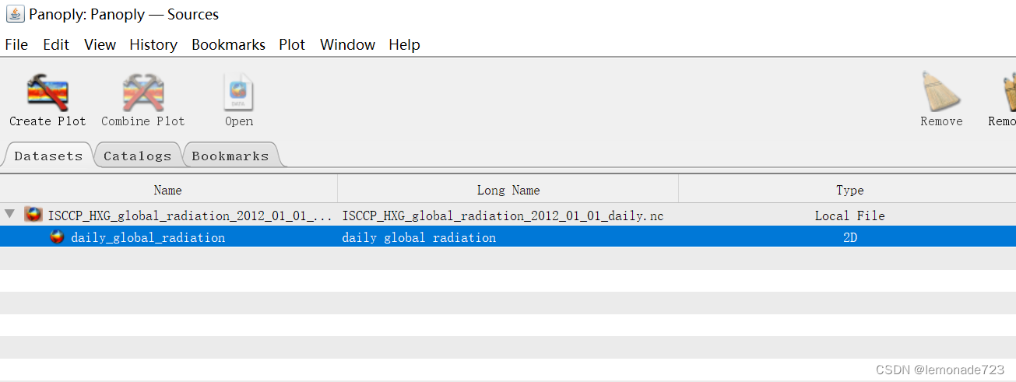This screenshot has width=1016, height=382.
Task: Click the 'daily global radiation' long name cell
Action: pos(419,237)
